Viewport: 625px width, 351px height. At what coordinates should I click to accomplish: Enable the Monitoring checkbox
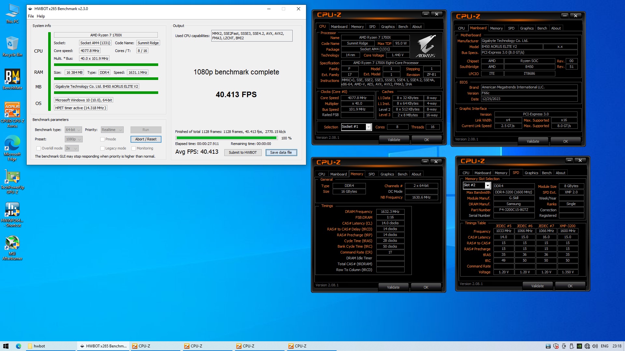tap(133, 148)
